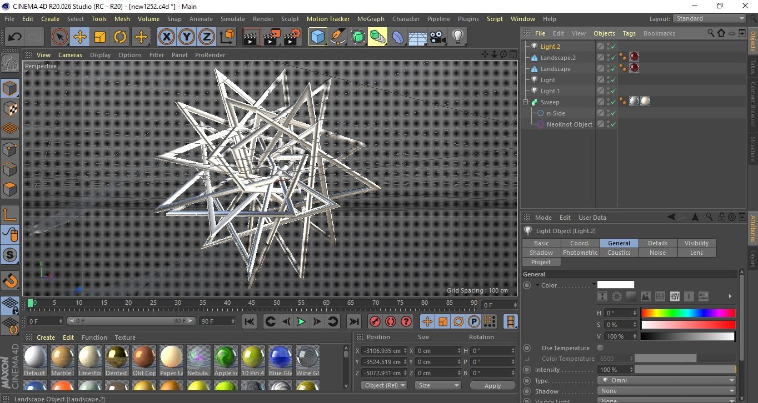Open the light Type Omni dropdown
The image size is (758, 403).
667,381
